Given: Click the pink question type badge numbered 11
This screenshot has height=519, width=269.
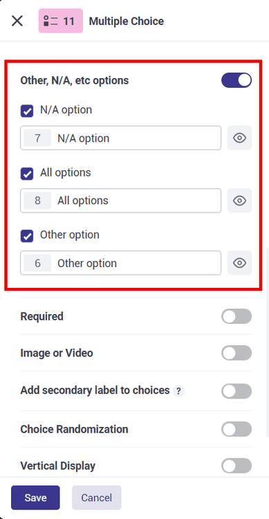Looking at the screenshot, I should pyautogui.click(x=61, y=21).
